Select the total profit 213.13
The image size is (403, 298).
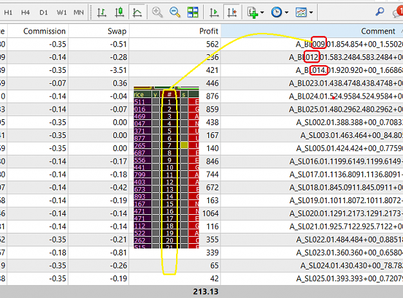click(206, 292)
